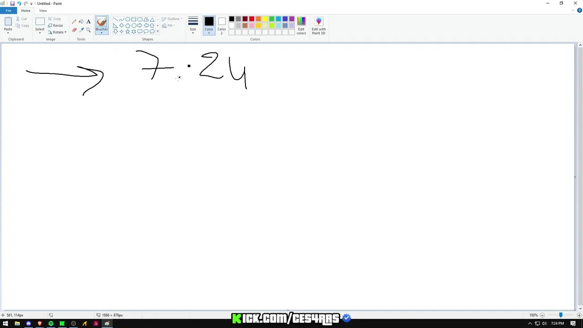
Task: Click the volume icon in system tray
Action: 544,324
